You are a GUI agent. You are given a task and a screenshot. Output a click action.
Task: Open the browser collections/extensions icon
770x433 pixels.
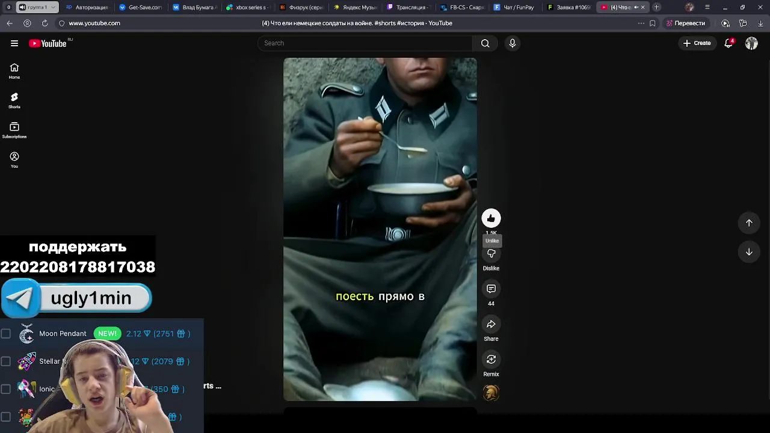[x=743, y=23]
